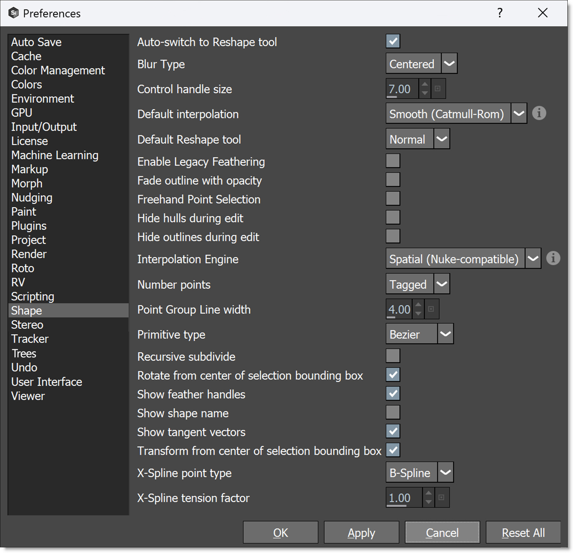Enable Legacy Feathering checkbox
Screen dimensions: 573x553
[x=393, y=161]
